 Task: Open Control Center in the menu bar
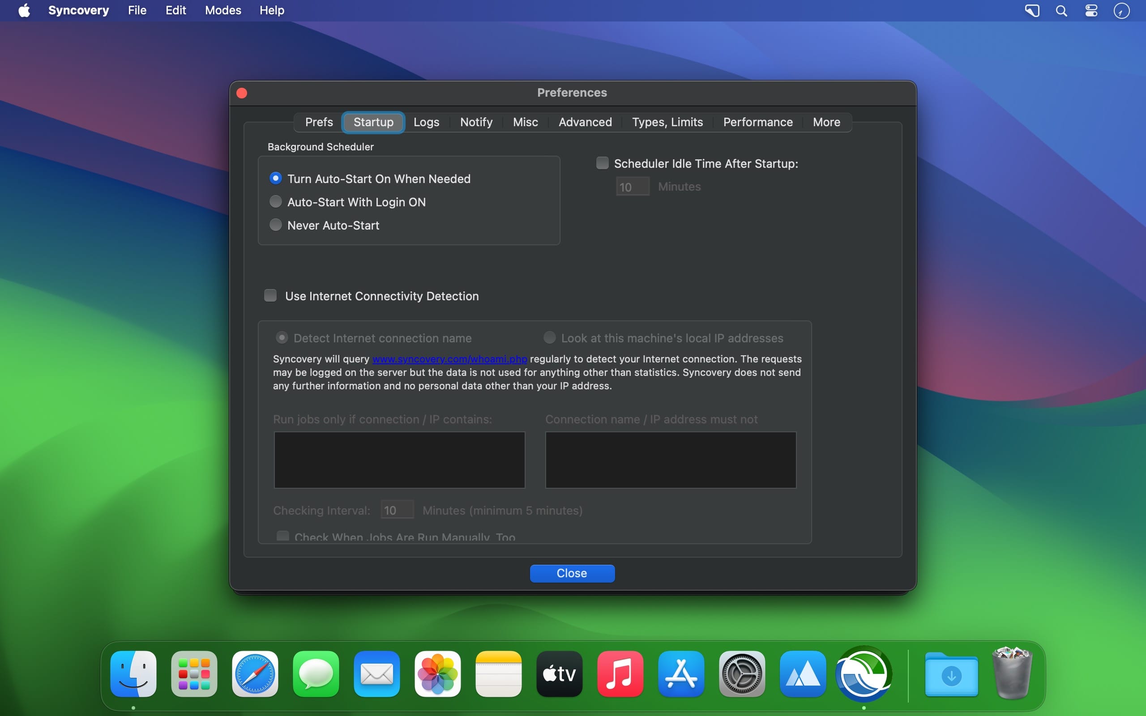click(x=1091, y=10)
